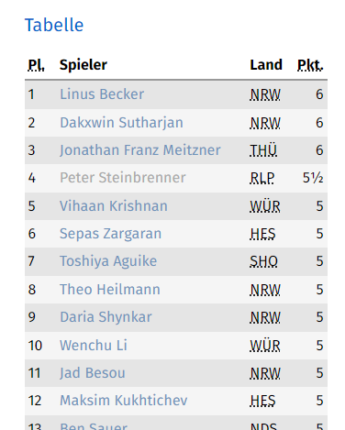Open Jad Besou's player page
345x430 pixels.
93,373
